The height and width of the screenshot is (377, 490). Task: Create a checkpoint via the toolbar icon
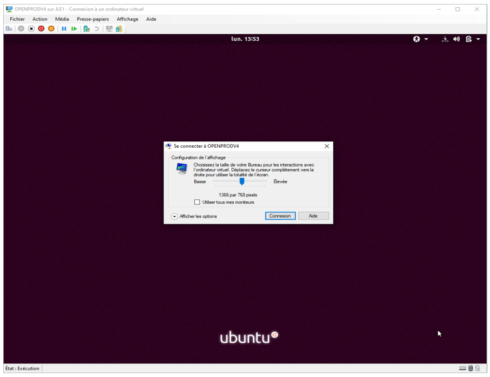click(x=87, y=29)
